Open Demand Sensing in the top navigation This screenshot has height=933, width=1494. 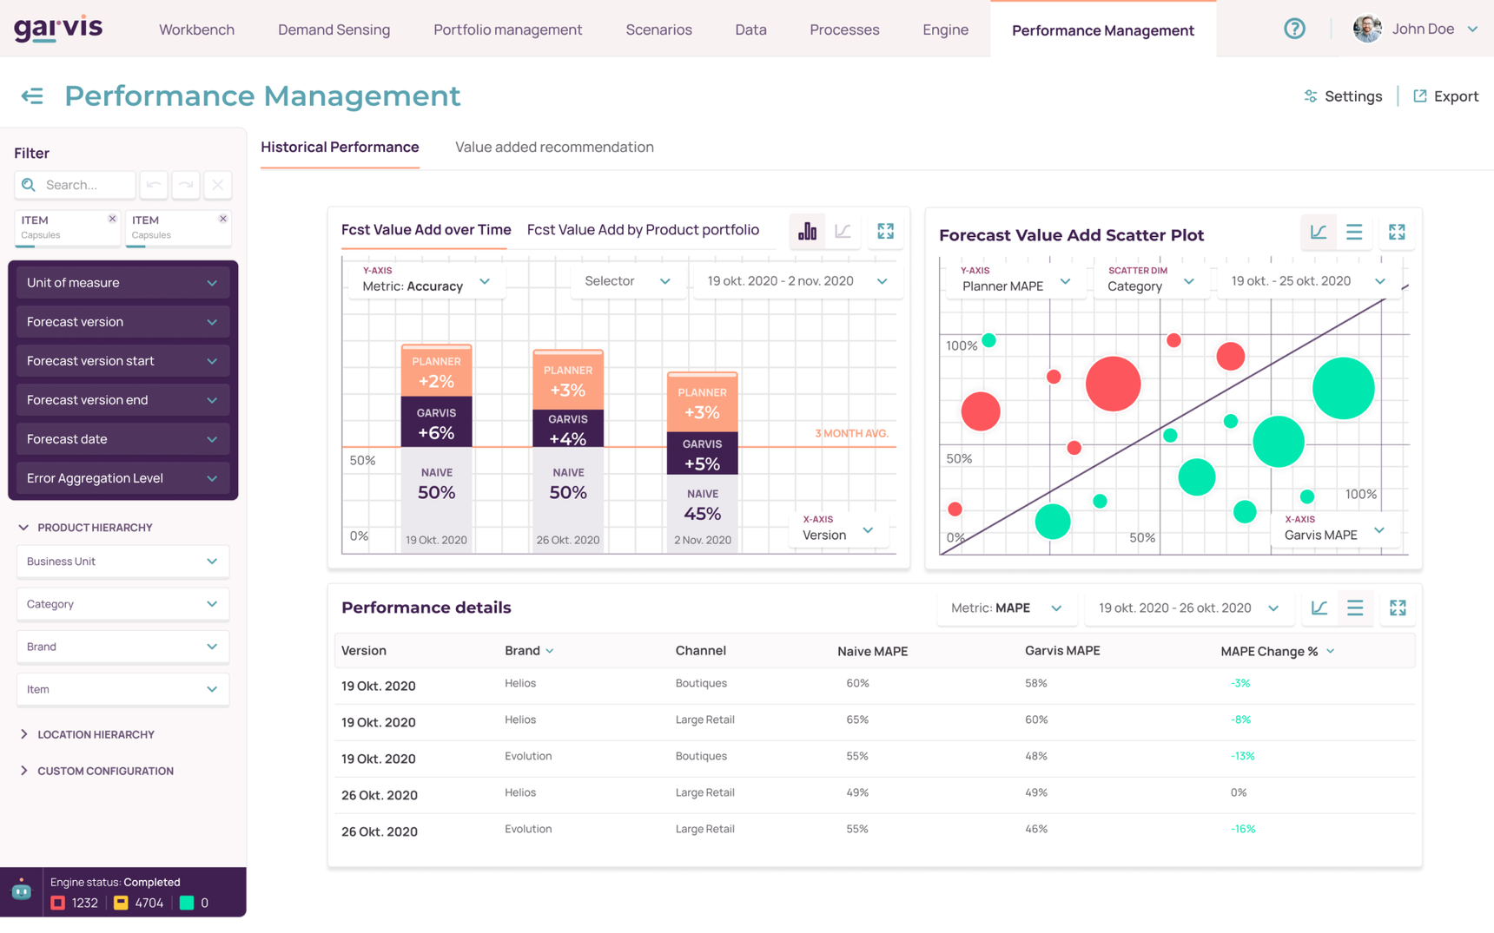tap(334, 30)
